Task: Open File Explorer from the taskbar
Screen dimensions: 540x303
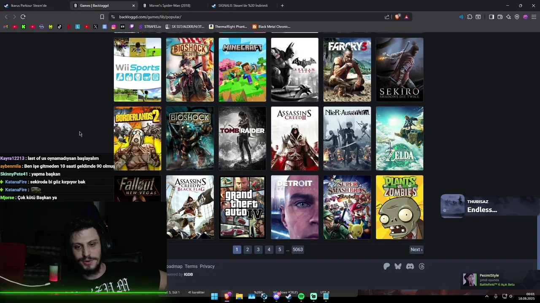Action: click(239, 296)
